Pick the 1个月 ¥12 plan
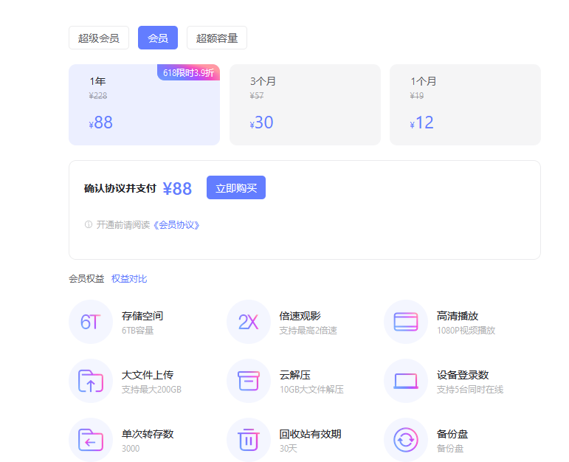569x462 pixels. (465, 105)
